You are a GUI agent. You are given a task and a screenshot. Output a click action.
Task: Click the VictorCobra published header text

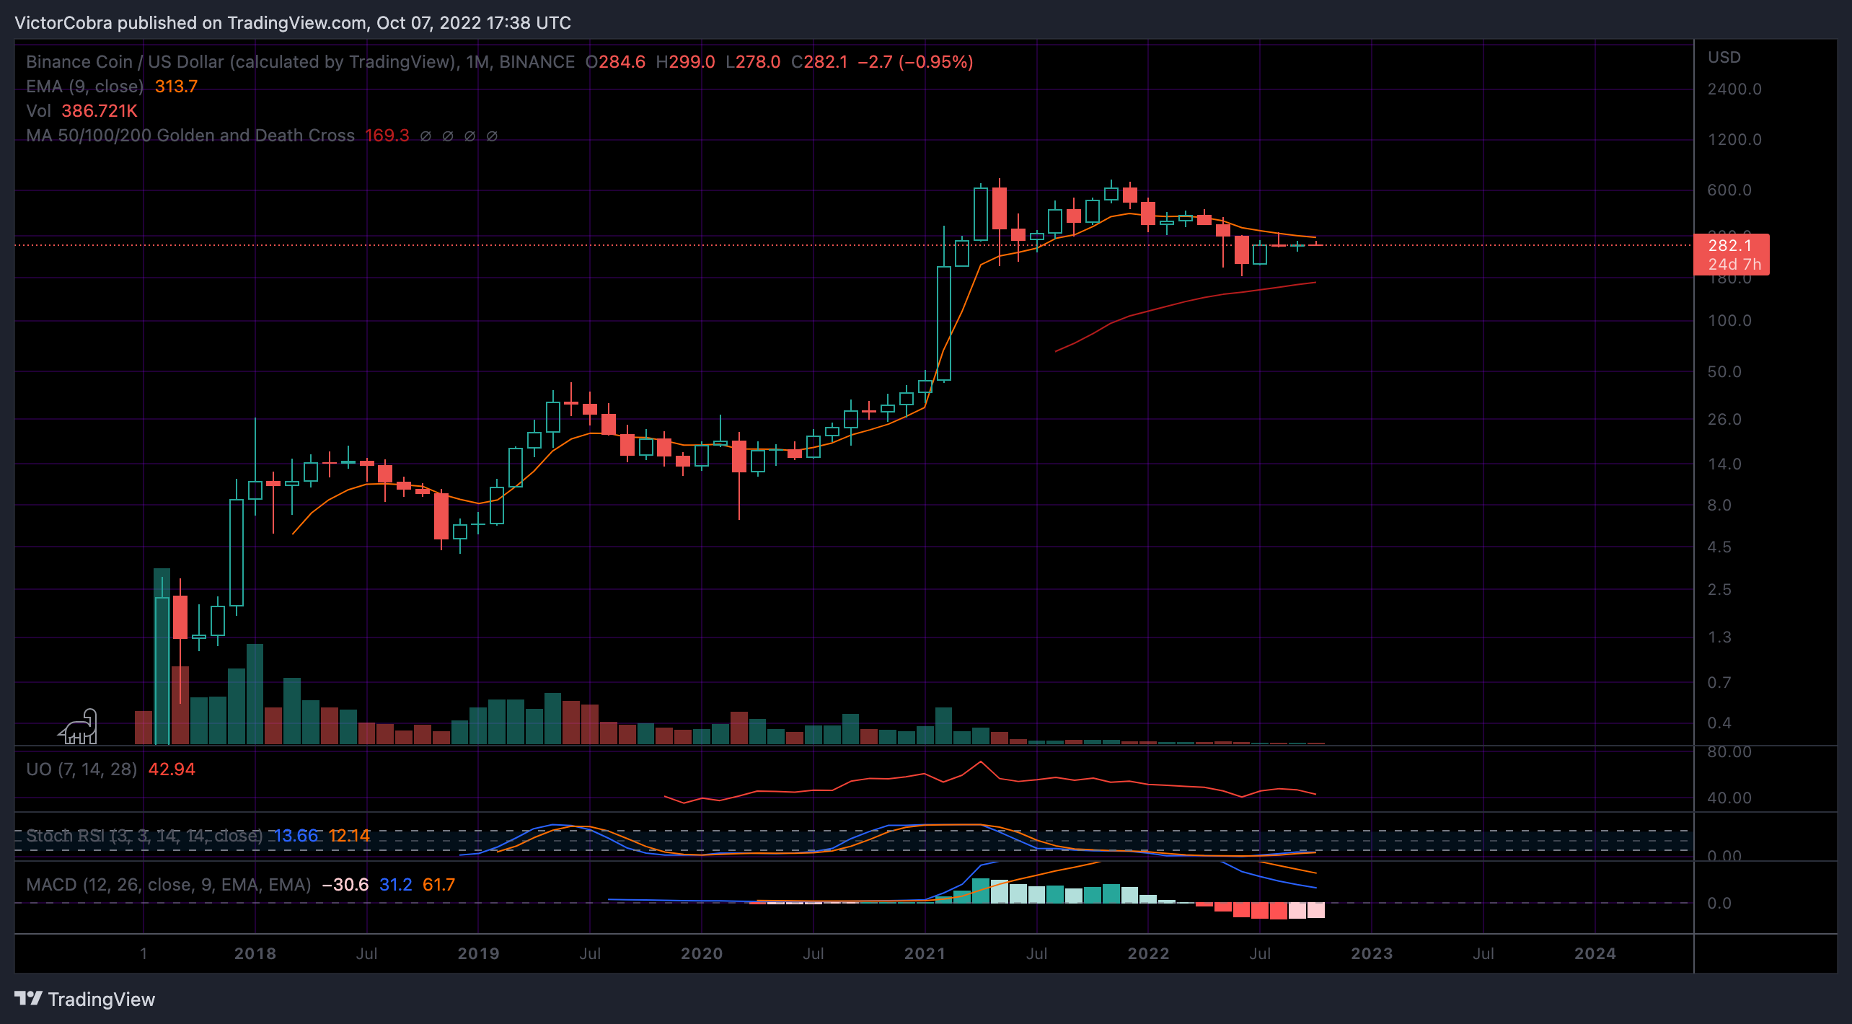pyautogui.click(x=293, y=23)
